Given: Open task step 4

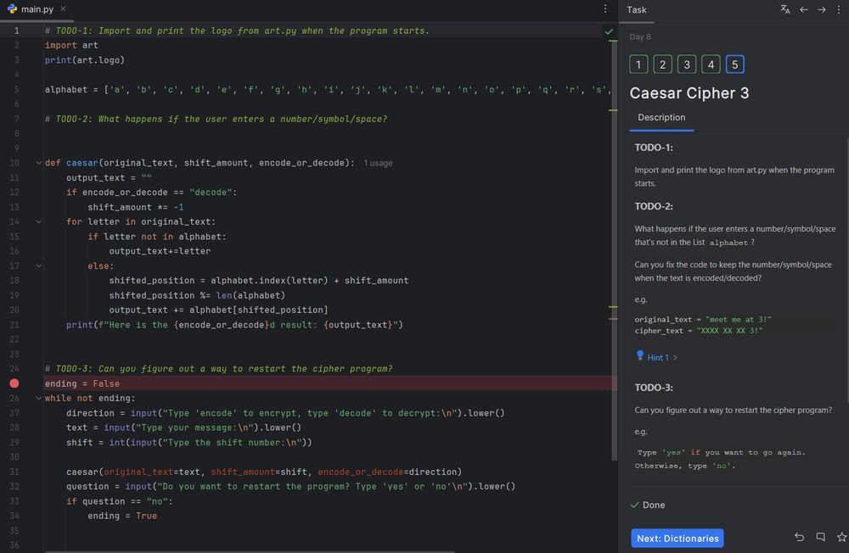Looking at the screenshot, I should (x=711, y=64).
